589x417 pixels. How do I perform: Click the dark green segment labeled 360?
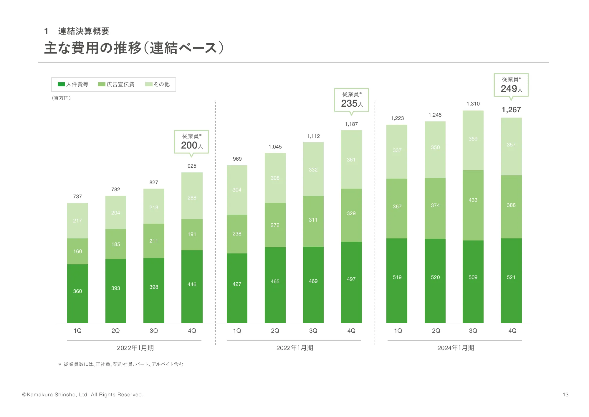[x=77, y=294]
